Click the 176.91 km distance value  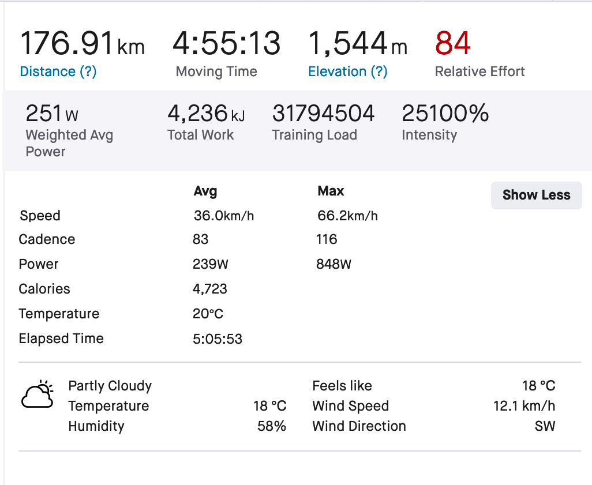(82, 44)
